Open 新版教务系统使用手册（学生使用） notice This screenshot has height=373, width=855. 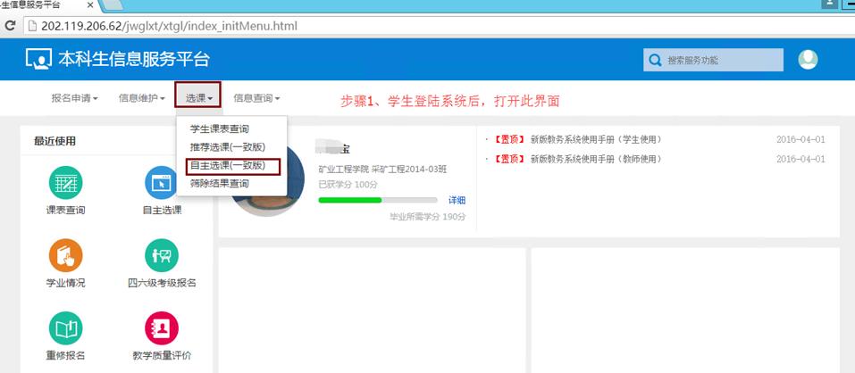(596, 139)
